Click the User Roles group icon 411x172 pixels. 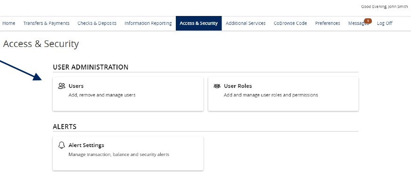pyautogui.click(x=217, y=86)
